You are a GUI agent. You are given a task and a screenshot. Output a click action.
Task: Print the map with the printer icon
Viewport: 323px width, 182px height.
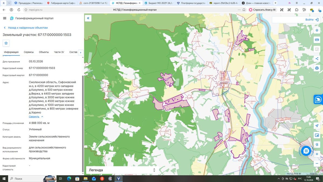coord(317,68)
